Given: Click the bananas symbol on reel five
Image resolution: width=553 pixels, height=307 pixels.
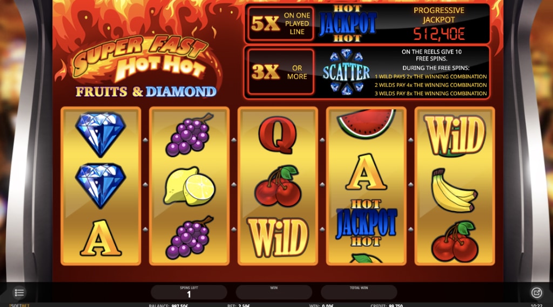Looking at the screenshot, I should 454,190.
